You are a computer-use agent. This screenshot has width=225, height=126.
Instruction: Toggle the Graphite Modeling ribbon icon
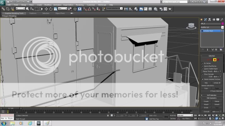click(x=141, y=9)
